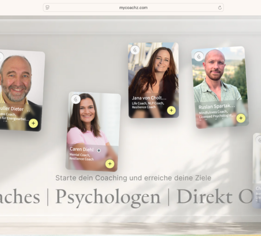Click 'Starte dein Coaching und erreiche deine Ziele'

pos(133,178)
